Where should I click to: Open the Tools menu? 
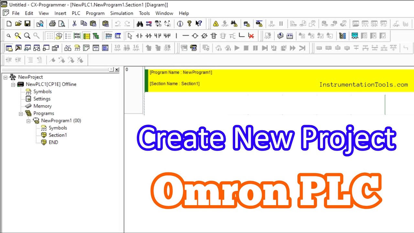click(x=144, y=13)
